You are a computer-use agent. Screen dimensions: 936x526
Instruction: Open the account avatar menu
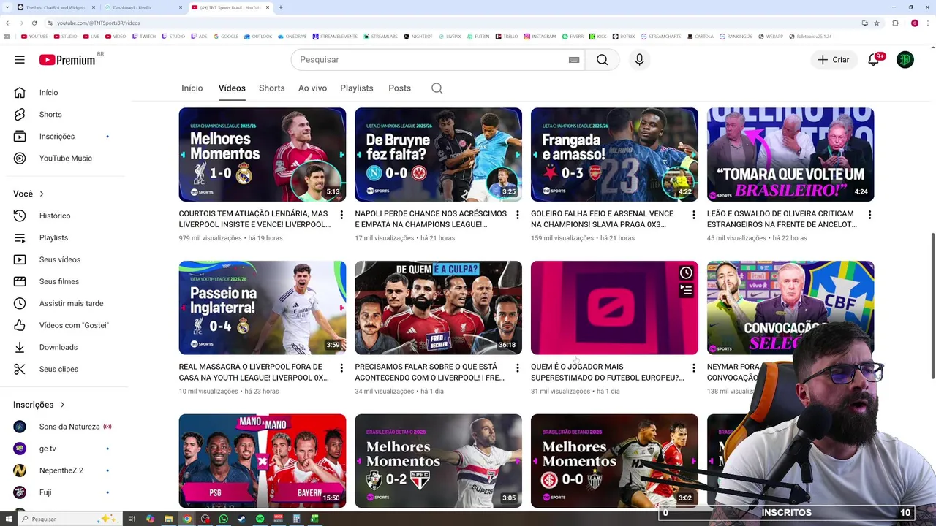tap(905, 60)
